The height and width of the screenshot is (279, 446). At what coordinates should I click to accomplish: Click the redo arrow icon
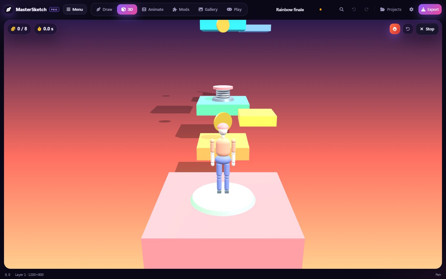pos(366,9)
